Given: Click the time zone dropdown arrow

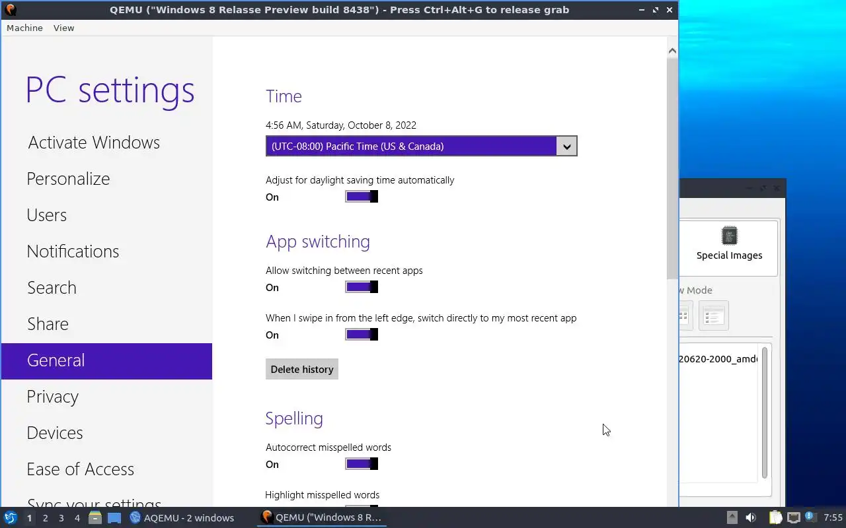Looking at the screenshot, I should 566,147.
